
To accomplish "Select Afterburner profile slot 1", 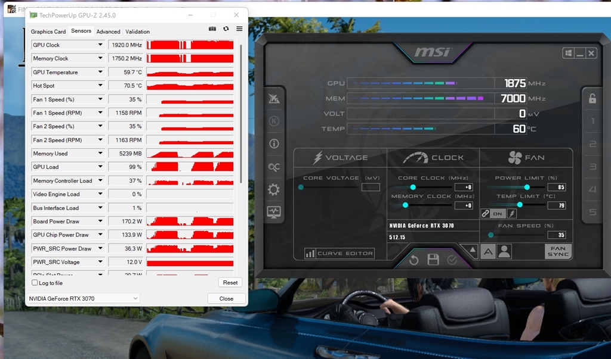I will pyautogui.click(x=593, y=121).
